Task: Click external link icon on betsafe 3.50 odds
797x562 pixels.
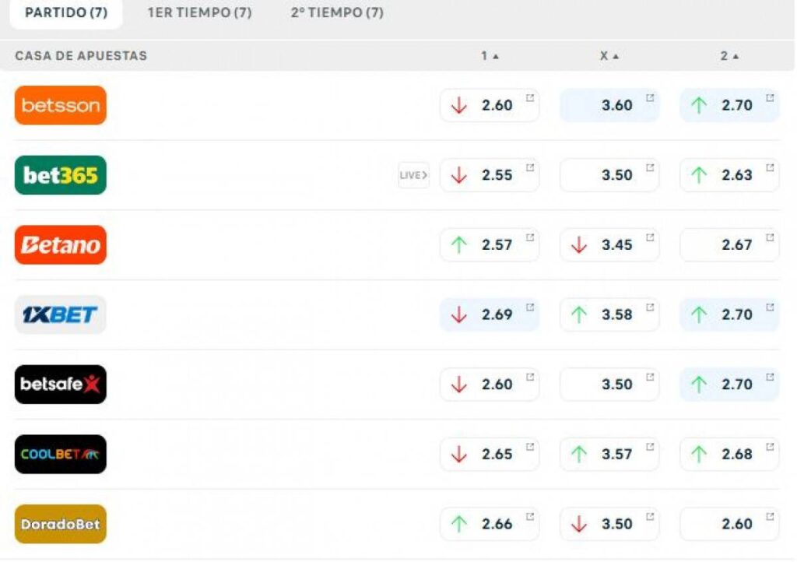Action: point(650,377)
